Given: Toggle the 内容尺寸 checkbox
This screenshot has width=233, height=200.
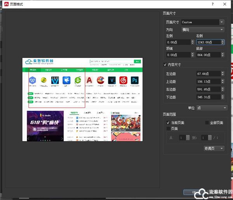Looking at the screenshot, I should coord(165,65).
